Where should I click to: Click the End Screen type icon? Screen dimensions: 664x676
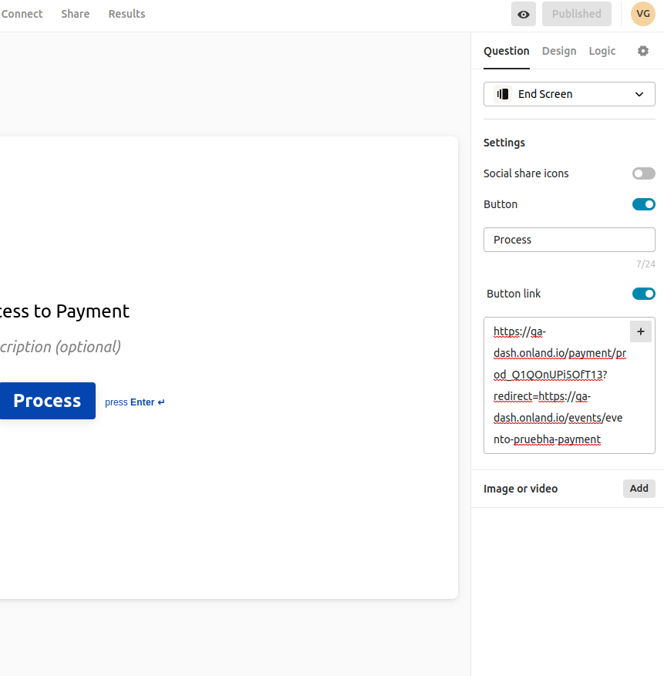[503, 94]
